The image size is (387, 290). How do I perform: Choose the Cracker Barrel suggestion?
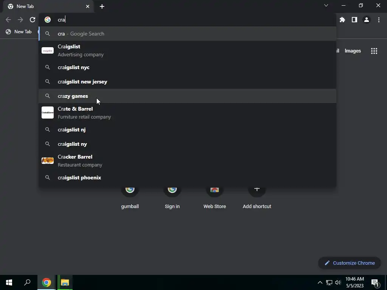click(x=187, y=161)
